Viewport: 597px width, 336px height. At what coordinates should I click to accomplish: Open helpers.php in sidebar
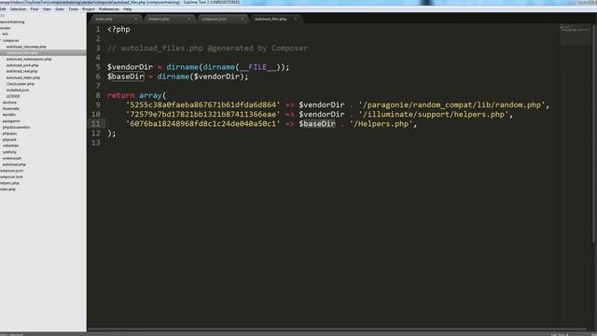click(x=9, y=183)
